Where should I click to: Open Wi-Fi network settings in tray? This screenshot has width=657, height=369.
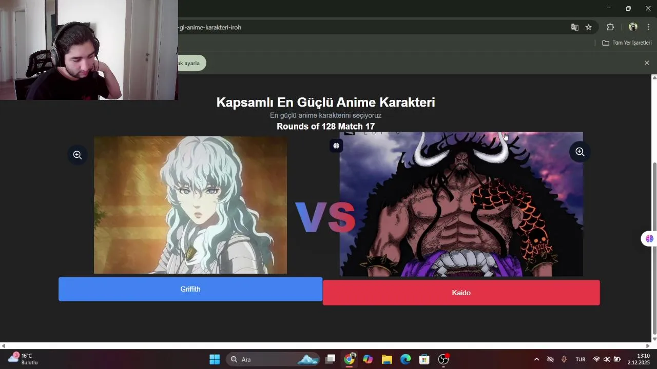tap(596, 359)
